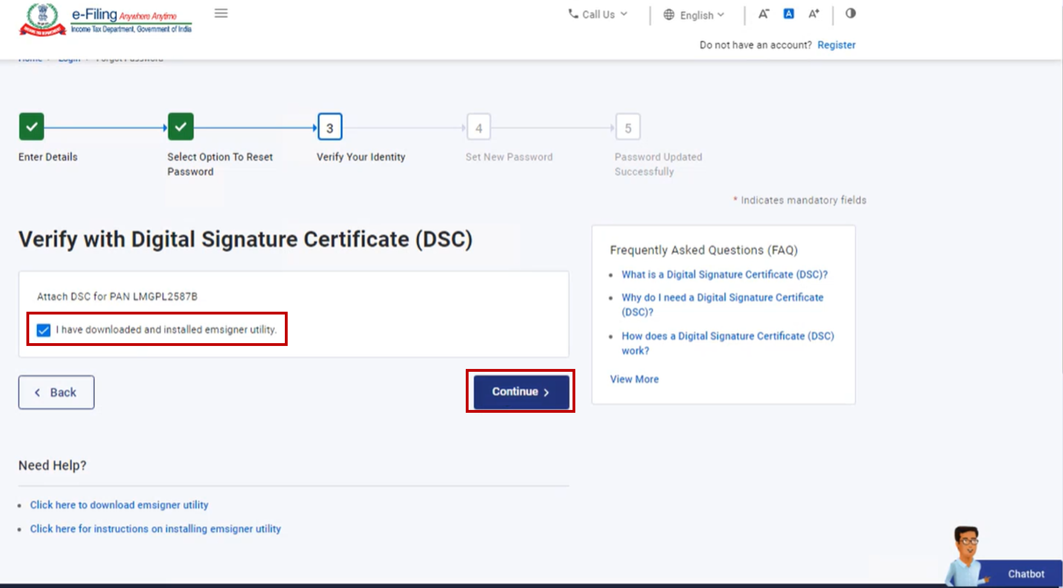Image resolution: width=1063 pixels, height=588 pixels.
Task: Click the globe language icon
Action: coord(669,15)
